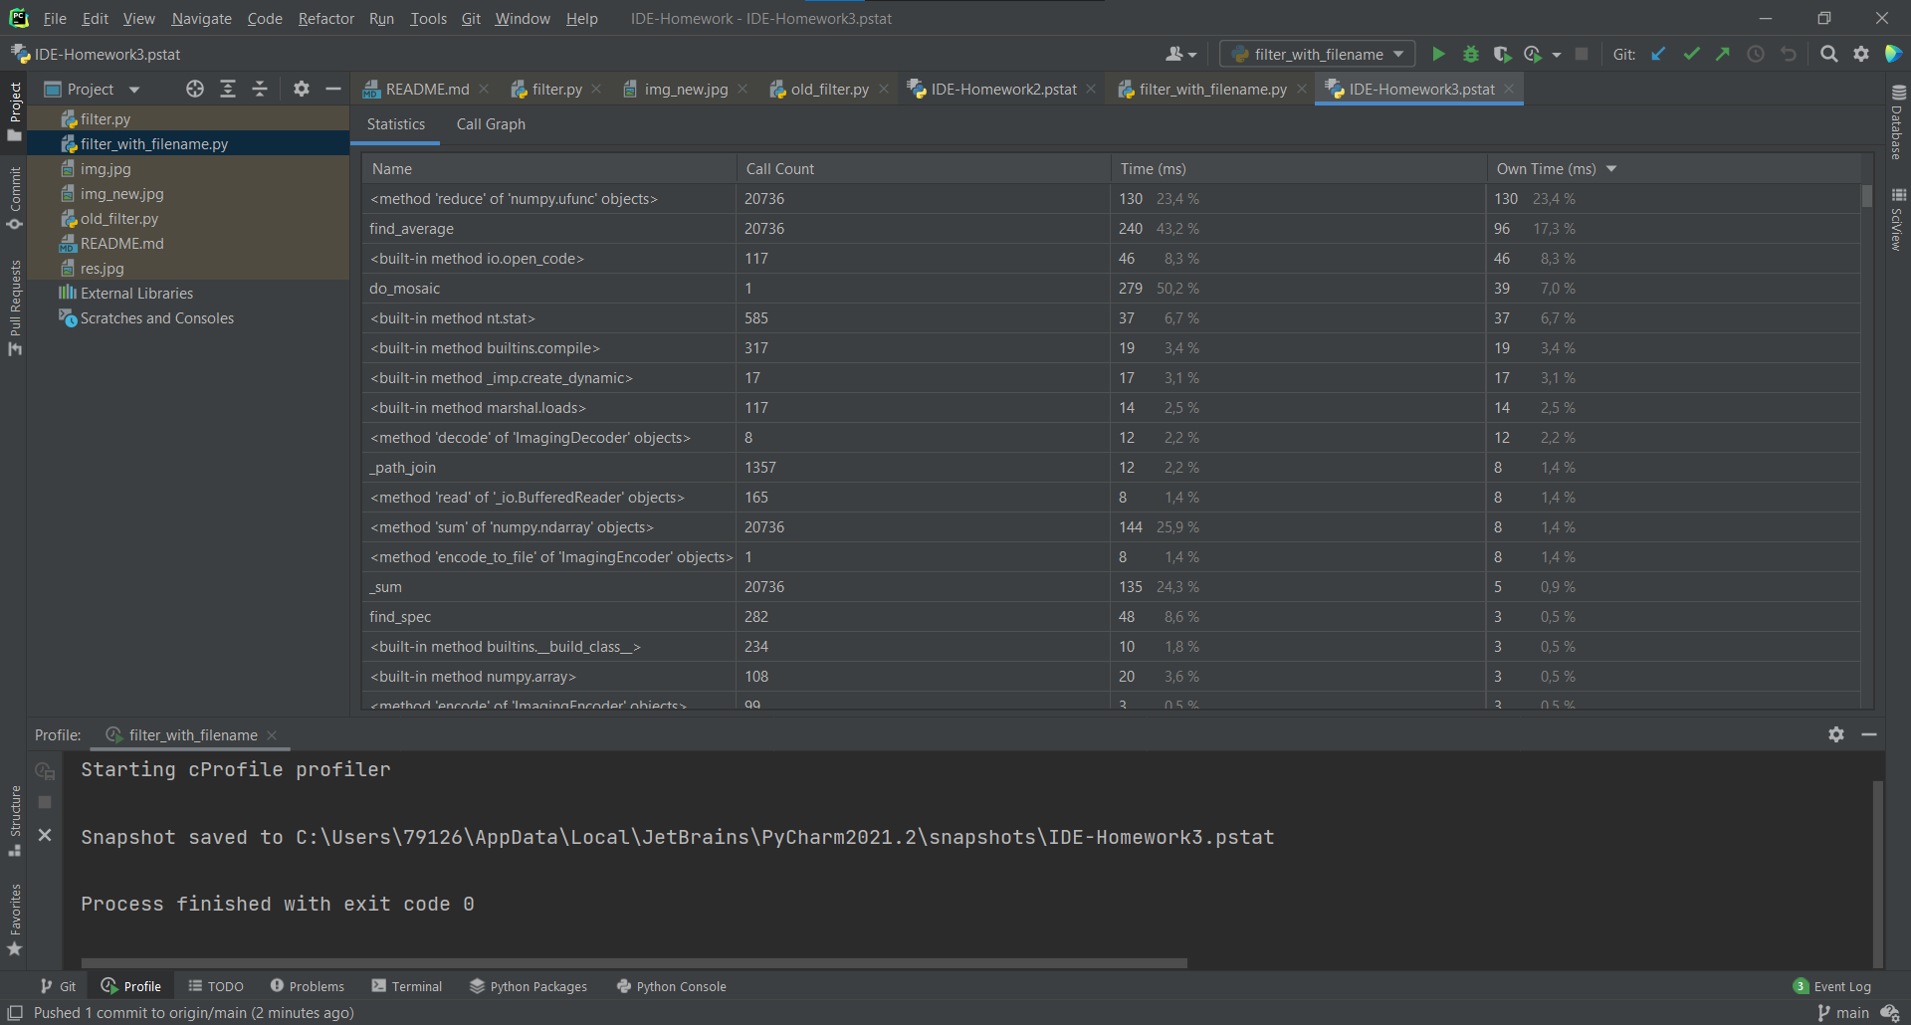Image resolution: width=1911 pixels, height=1025 pixels.
Task: Click the Git rollback undo icon
Action: 1789,55
